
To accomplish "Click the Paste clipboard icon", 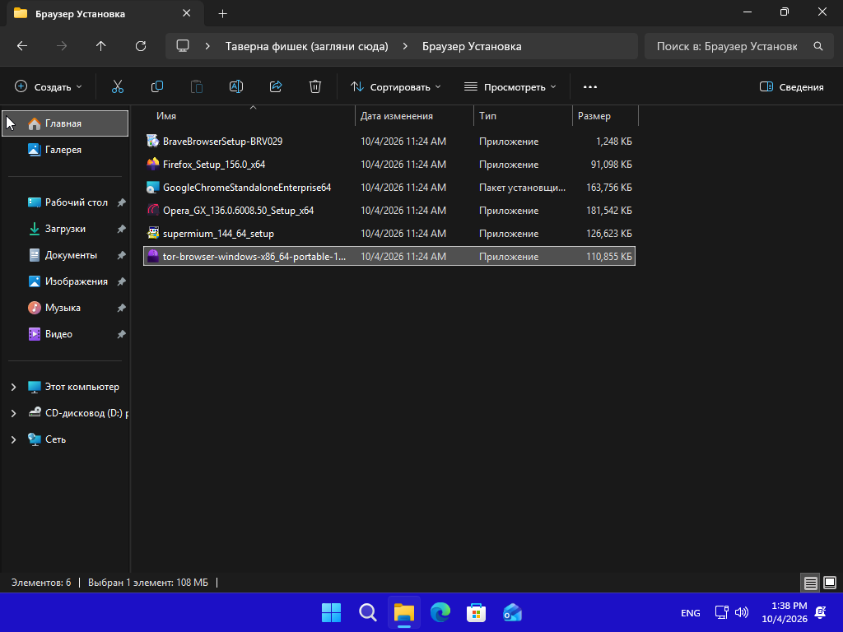I will click(197, 86).
